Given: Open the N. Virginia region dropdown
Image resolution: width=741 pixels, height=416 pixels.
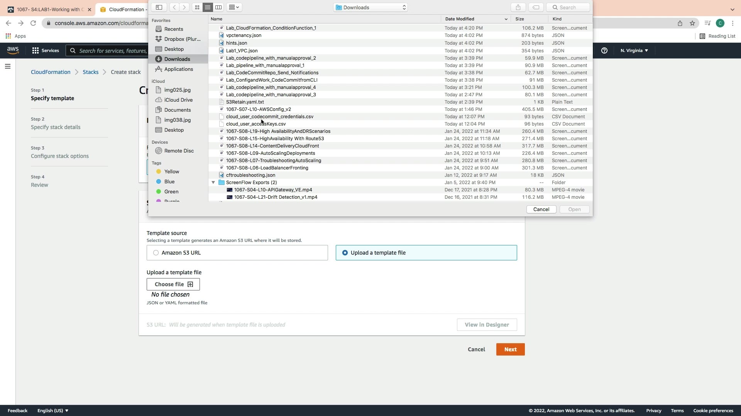Looking at the screenshot, I should 634,50.
